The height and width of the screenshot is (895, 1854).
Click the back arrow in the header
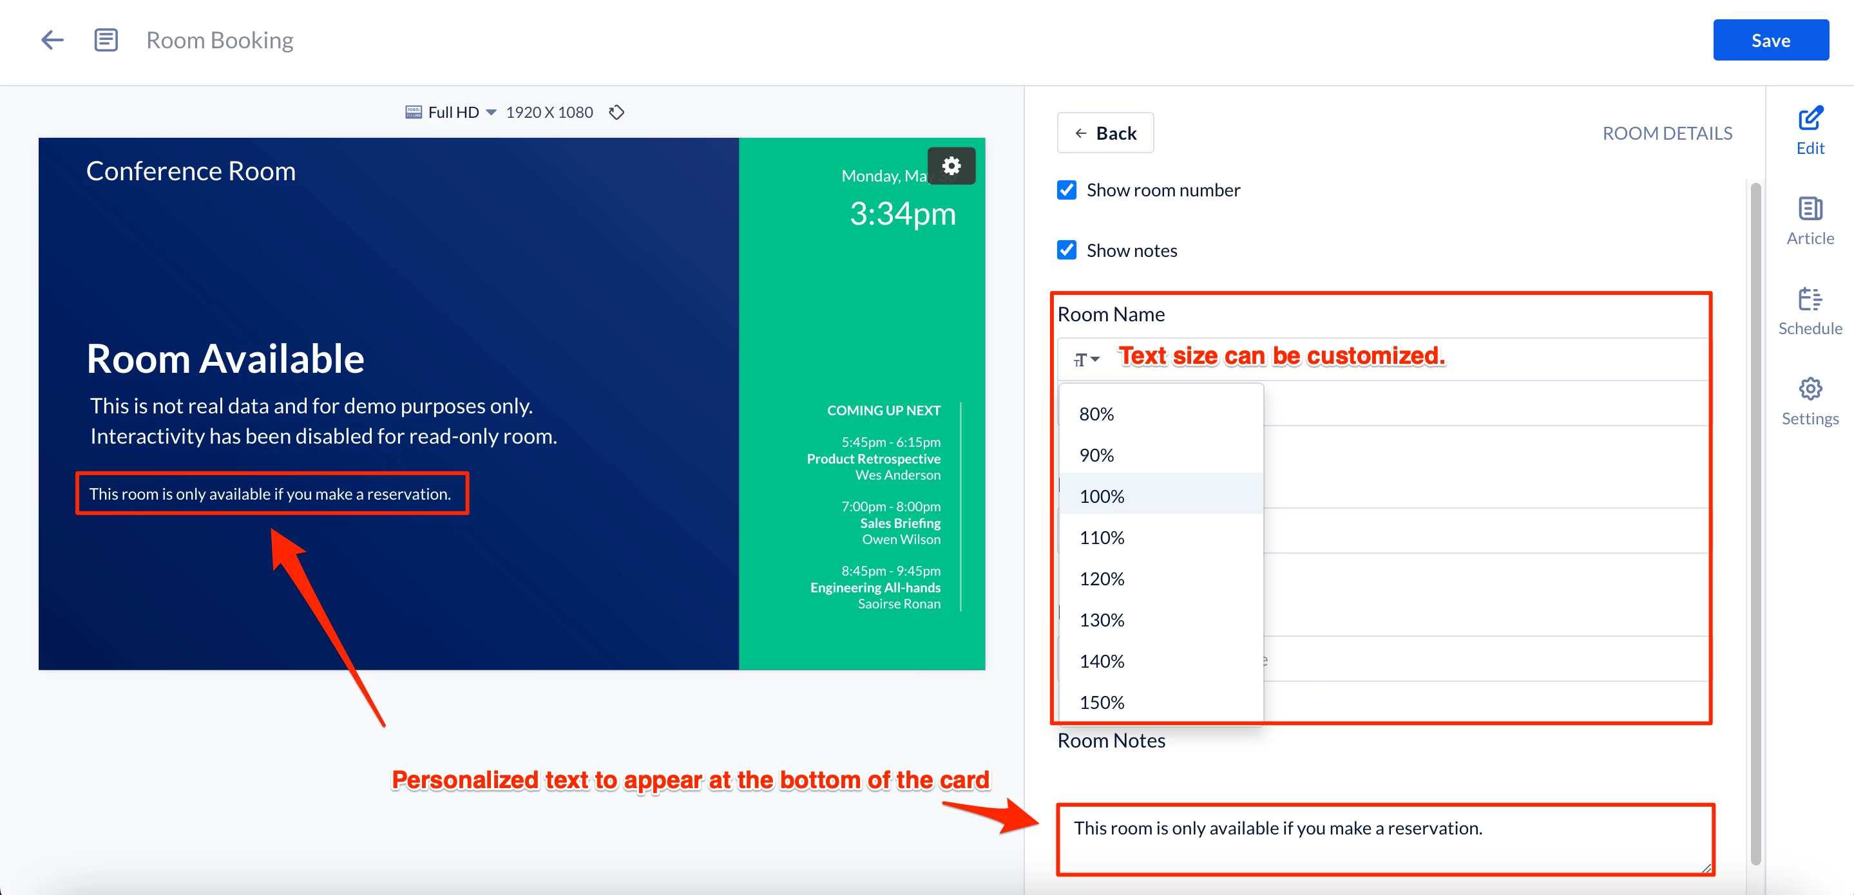tap(53, 41)
